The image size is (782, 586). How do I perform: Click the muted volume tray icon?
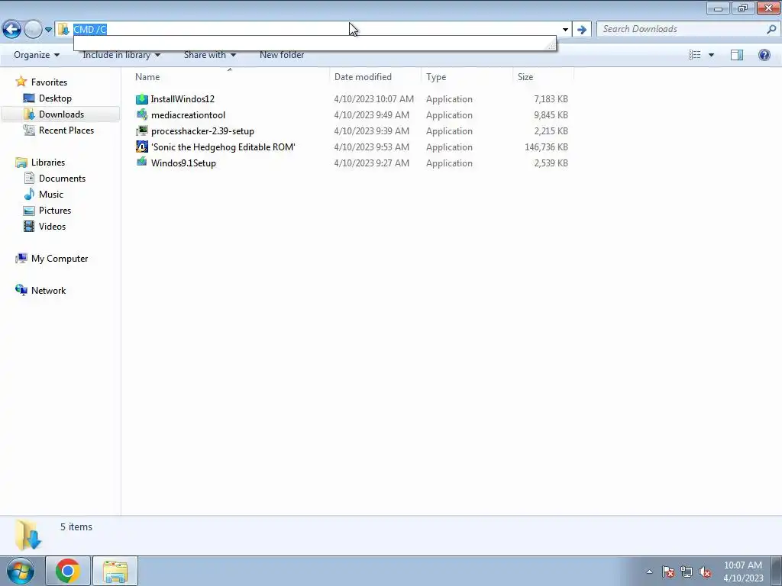point(705,572)
